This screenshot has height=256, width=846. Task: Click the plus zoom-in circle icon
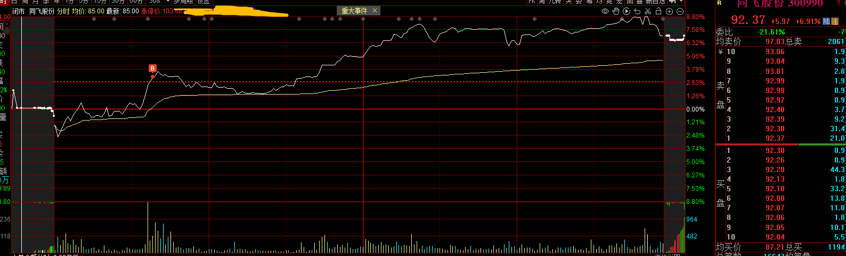click(x=670, y=11)
